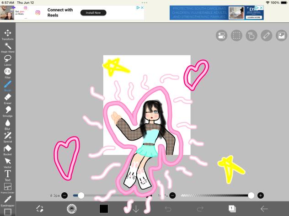The image size is (289, 216).
Task: Select the Vector tool
Action: 8,163
